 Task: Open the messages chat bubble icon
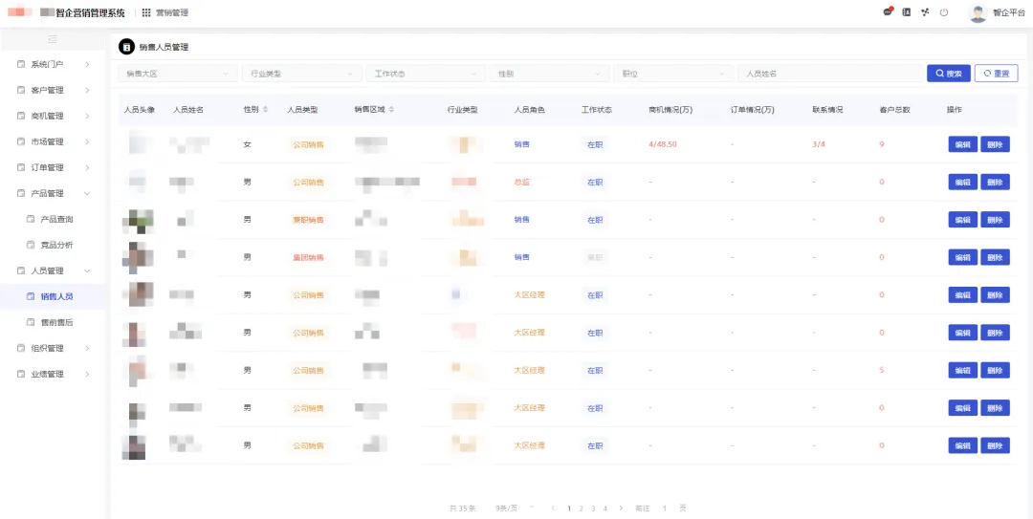tap(888, 12)
